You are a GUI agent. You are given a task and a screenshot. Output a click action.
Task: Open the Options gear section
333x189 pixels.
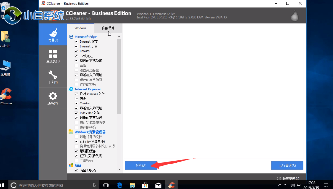53,98
